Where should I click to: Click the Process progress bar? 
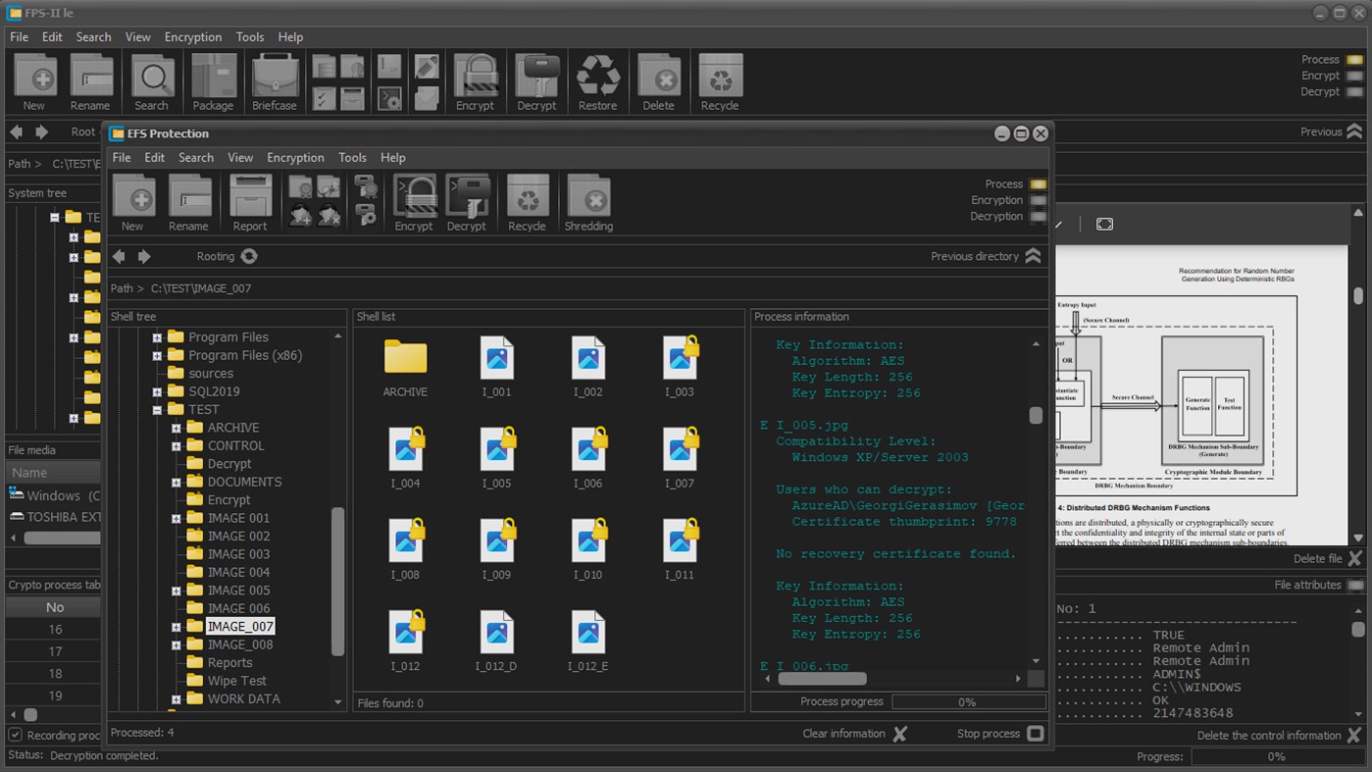[x=968, y=700]
